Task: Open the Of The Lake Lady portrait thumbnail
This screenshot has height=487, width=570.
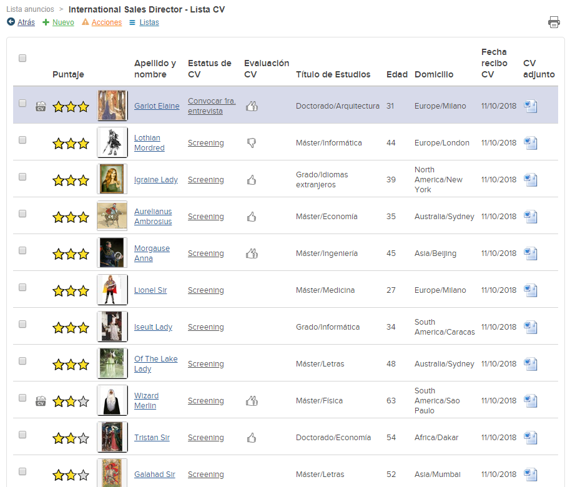Action: 112,363
